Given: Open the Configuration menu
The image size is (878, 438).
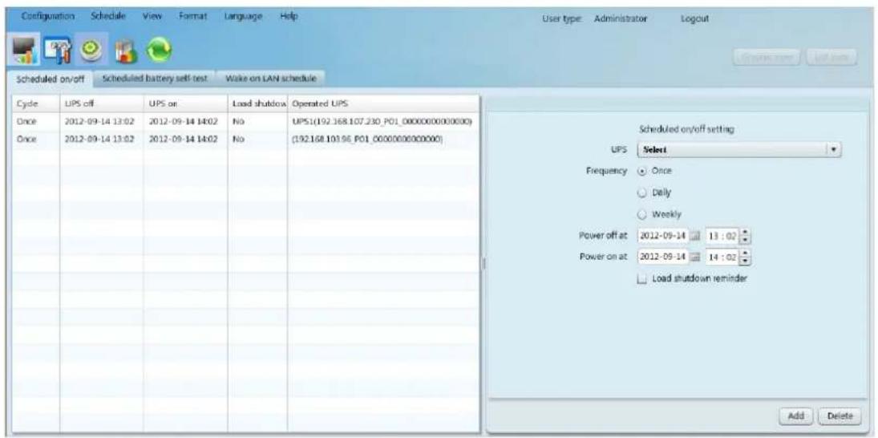Looking at the screenshot, I should (x=47, y=17).
